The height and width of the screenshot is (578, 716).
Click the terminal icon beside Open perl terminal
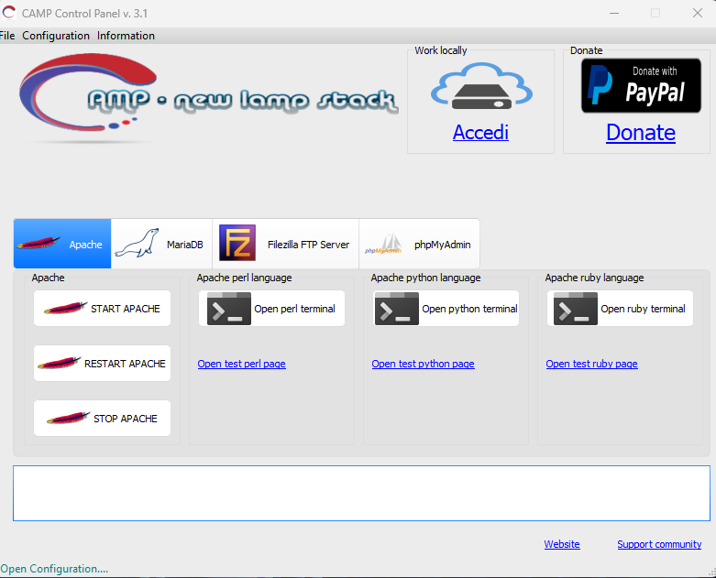tap(228, 309)
